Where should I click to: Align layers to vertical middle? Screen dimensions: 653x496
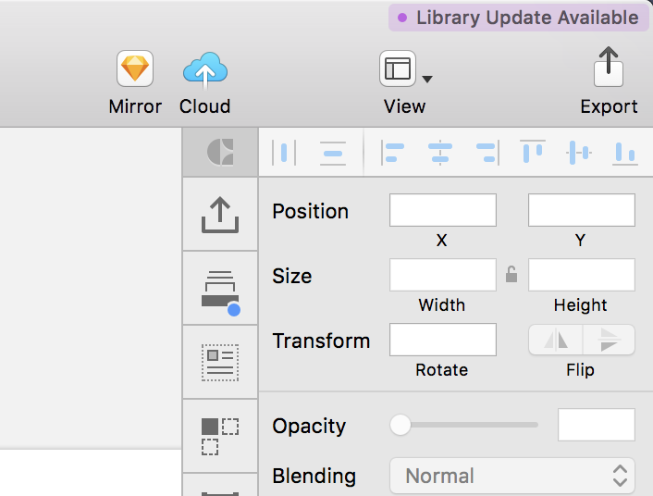click(x=579, y=153)
